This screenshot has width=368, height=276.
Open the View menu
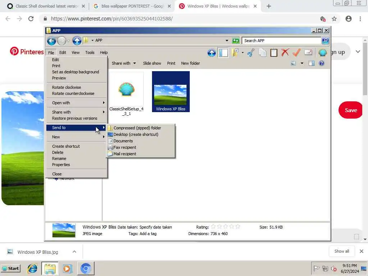pos(75,52)
